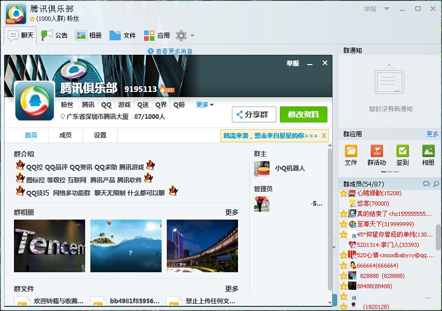442x311 pixels.
Task: Click the settings gear icon in toolbar
Action: tap(181, 36)
